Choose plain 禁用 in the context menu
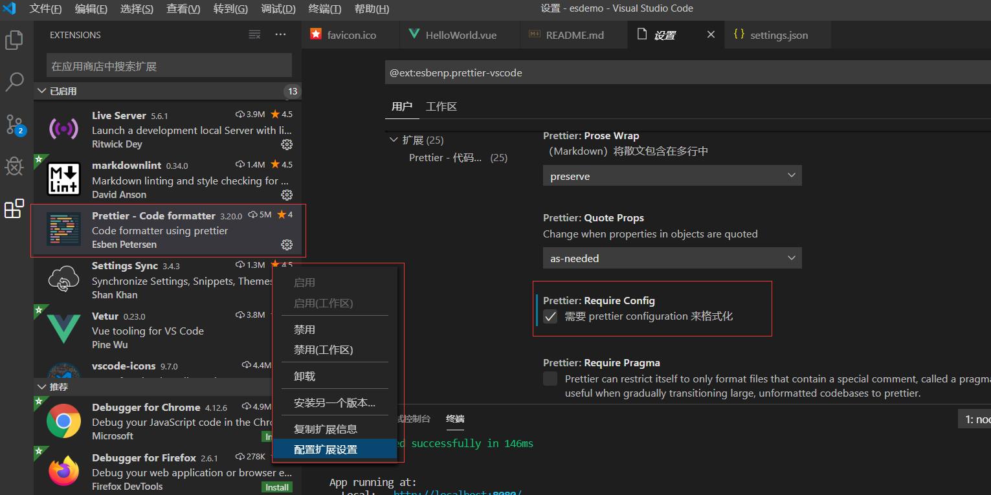991x495 pixels. tap(335, 330)
